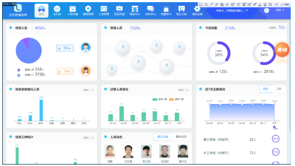Viewport: 295px width, 166px height.
Task: Click the 劳务管理系统 logo
Action: click(x=18, y=10)
